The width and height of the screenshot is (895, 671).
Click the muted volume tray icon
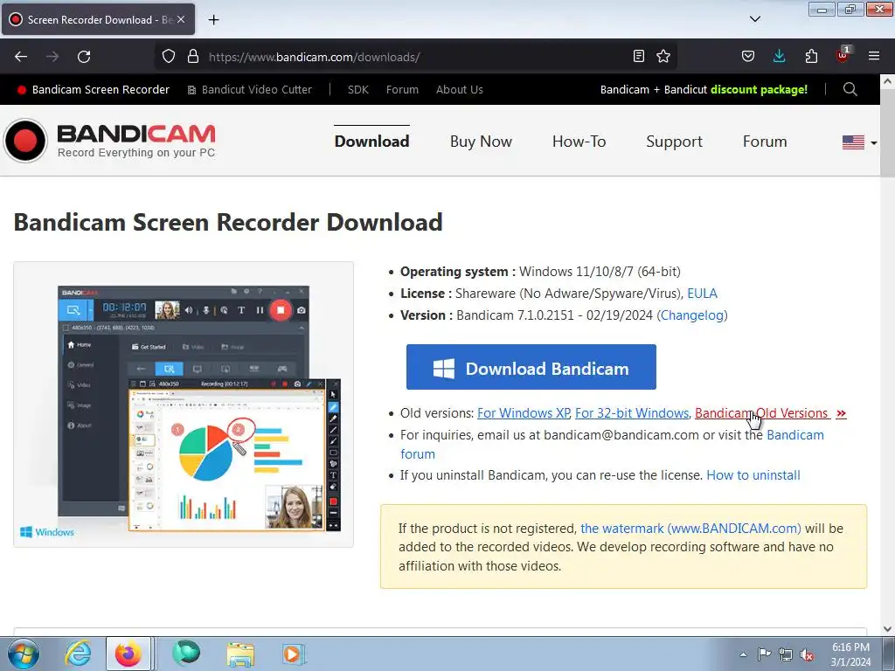coord(807,654)
